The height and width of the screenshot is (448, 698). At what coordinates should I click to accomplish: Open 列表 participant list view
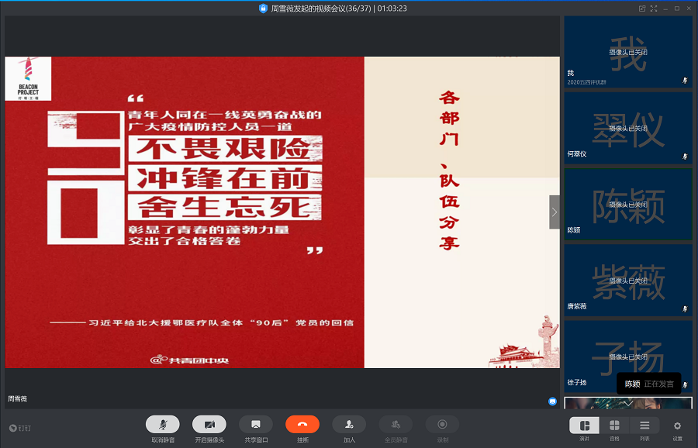pyautogui.click(x=646, y=425)
